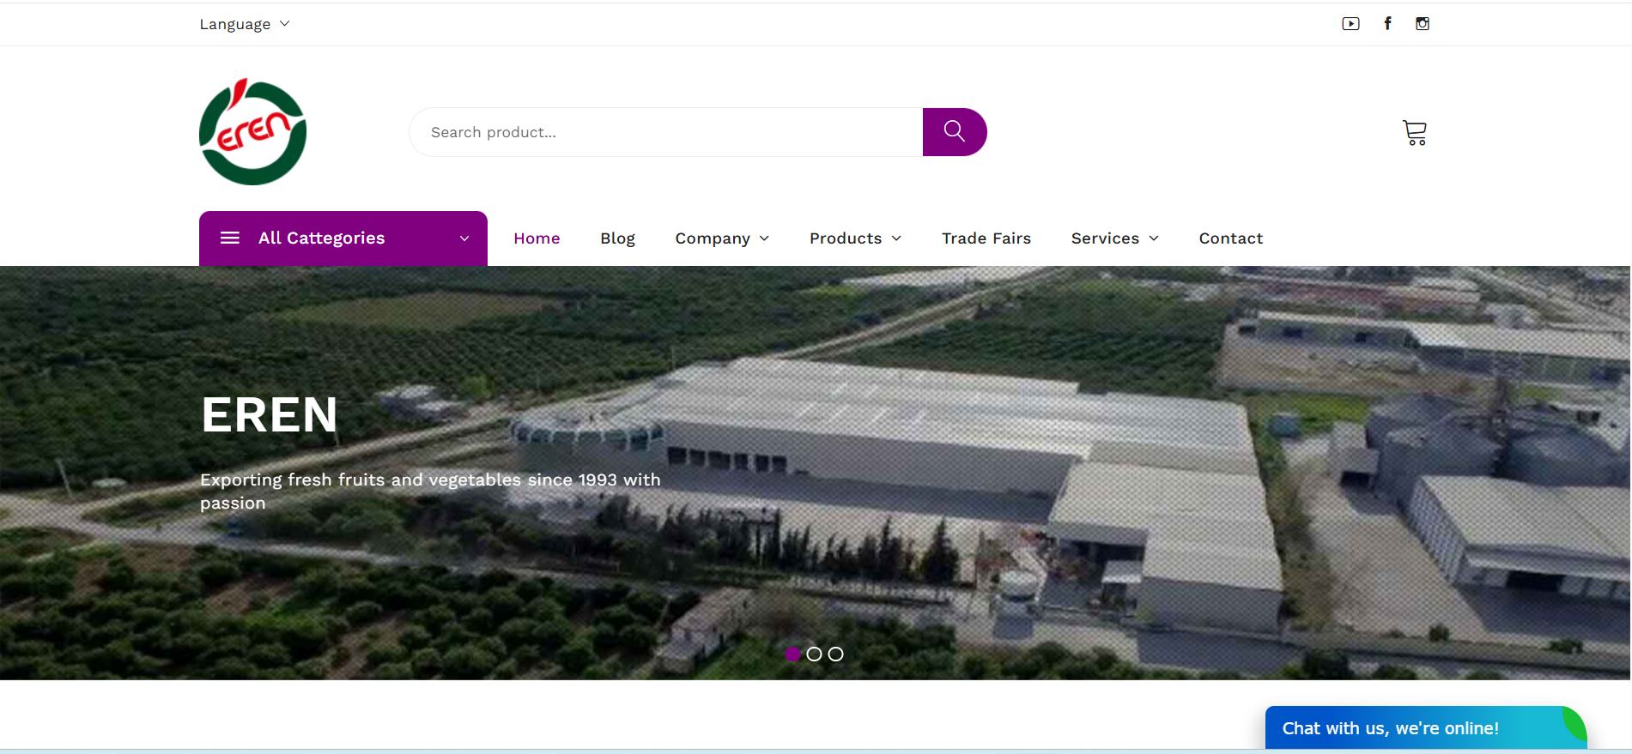Open the Contact page link
This screenshot has width=1632, height=754.
click(1231, 238)
